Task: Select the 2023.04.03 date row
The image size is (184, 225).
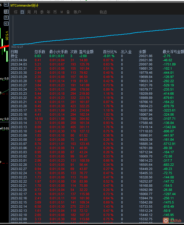Action: tap(97, 64)
